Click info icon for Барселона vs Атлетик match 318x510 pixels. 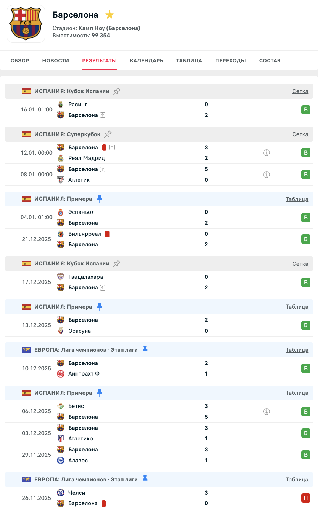[x=267, y=175]
